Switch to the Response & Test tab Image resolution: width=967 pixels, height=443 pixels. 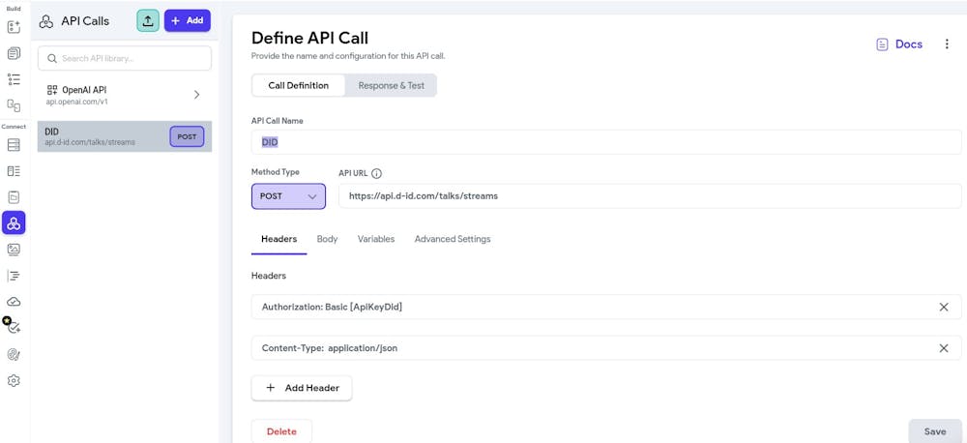[x=391, y=85]
